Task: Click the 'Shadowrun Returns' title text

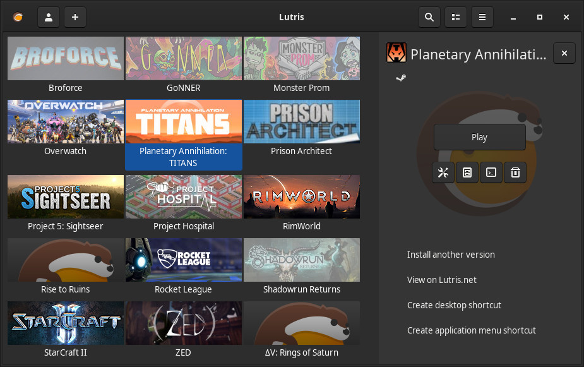Action: (x=302, y=289)
